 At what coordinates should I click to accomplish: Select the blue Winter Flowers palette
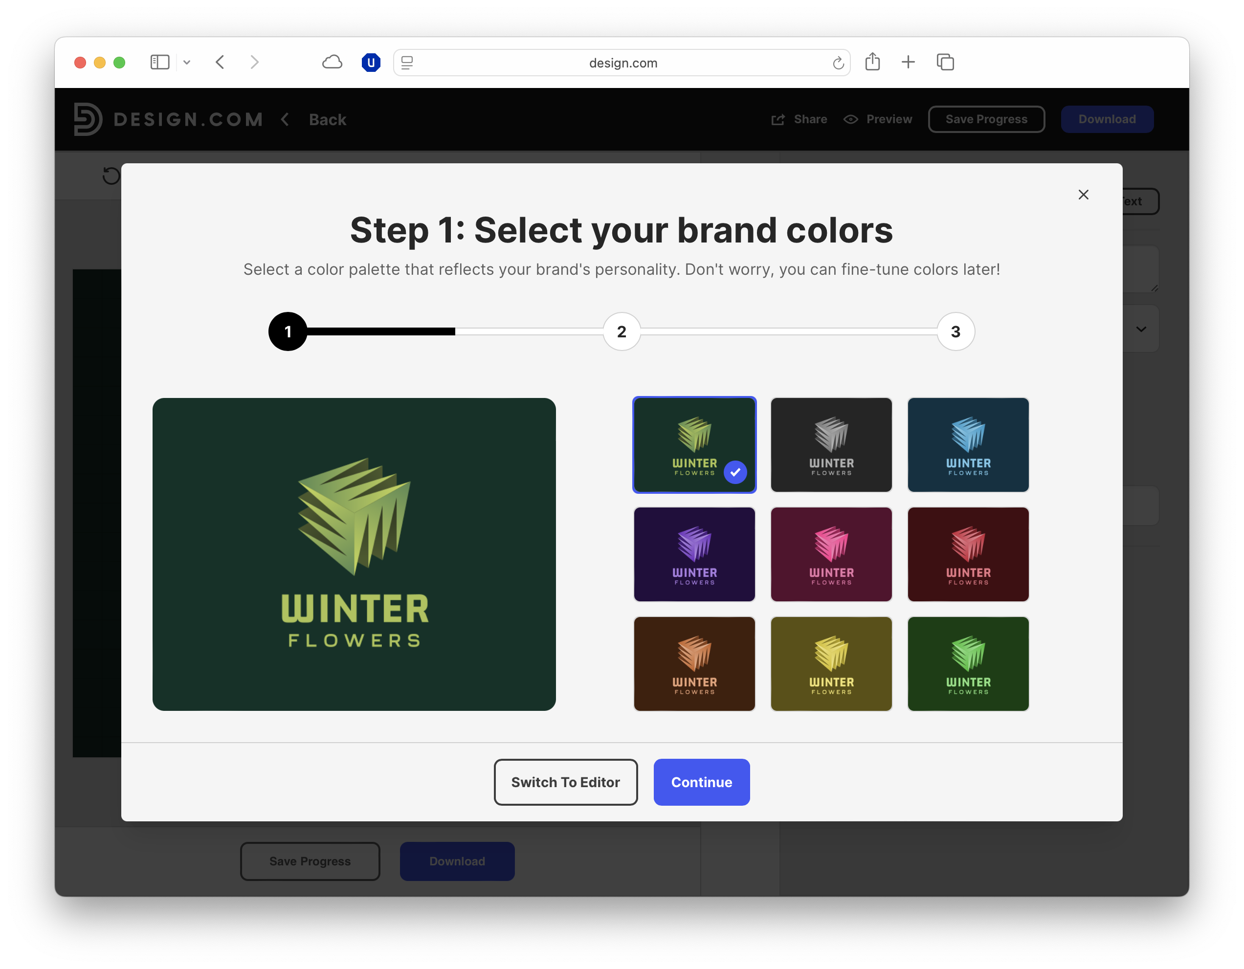(x=968, y=444)
